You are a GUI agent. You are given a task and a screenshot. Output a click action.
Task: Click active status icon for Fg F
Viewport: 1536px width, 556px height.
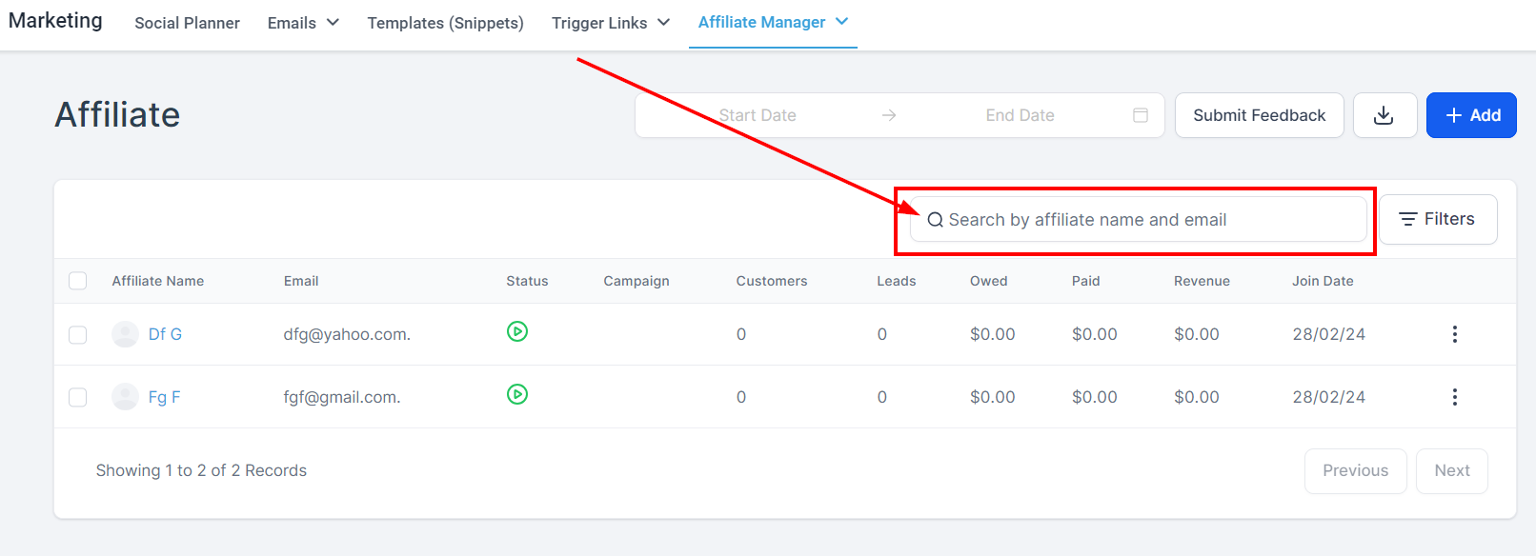517,394
